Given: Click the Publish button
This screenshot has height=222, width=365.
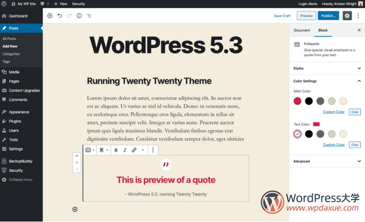Looking at the screenshot, I should (328, 16).
